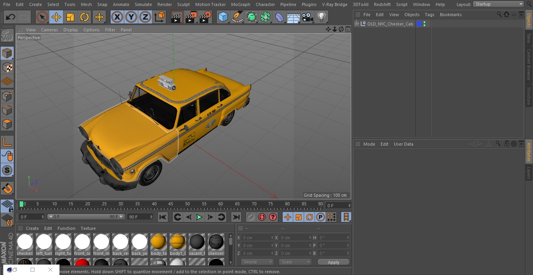Open the Layout Startup dropdown

[x=499, y=4]
